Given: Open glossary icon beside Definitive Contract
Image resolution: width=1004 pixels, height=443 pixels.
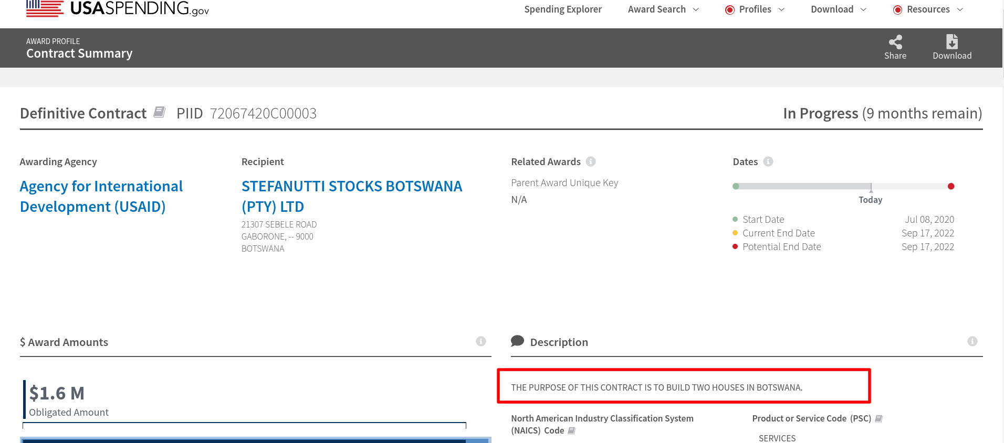Looking at the screenshot, I should tap(160, 112).
